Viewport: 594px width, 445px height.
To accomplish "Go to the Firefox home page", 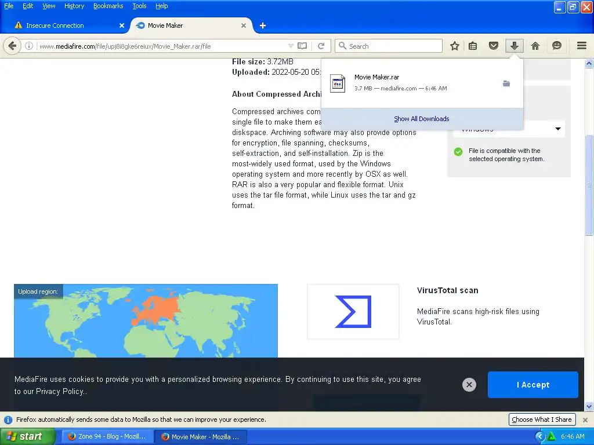I will pyautogui.click(x=535, y=46).
